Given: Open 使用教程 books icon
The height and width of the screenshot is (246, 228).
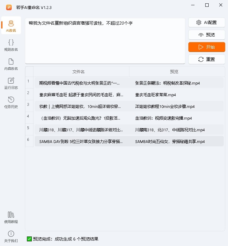Looking at the screenshot, I should click(11, 215).
